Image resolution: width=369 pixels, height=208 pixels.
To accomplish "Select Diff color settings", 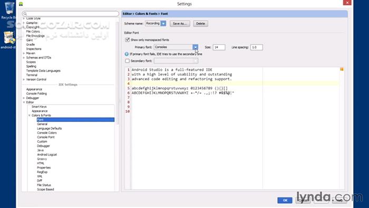I will coord(40,181).
